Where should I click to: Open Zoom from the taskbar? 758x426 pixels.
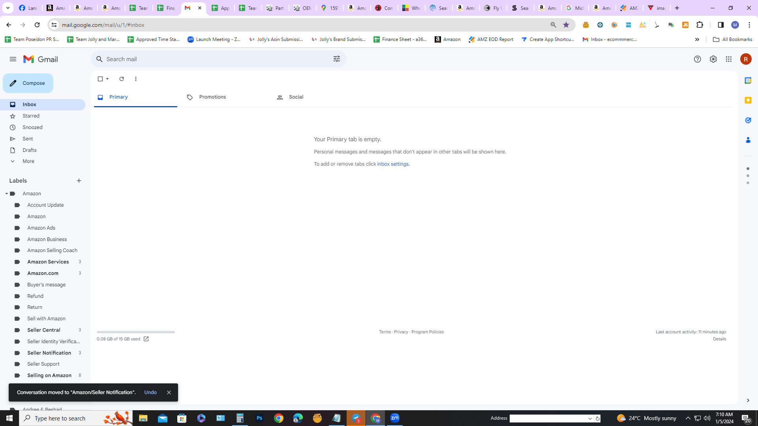(x=395, y=418)
